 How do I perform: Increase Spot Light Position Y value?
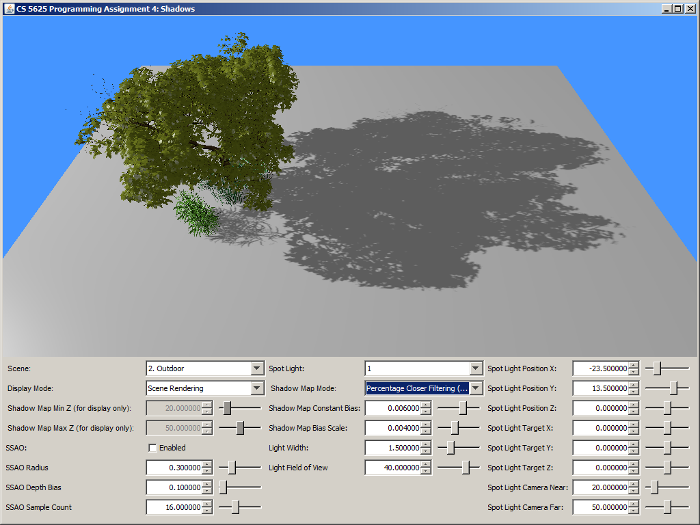coord(634,385)
